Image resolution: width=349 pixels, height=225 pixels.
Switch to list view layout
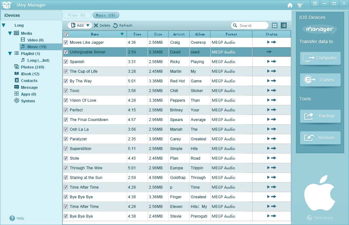284,25
